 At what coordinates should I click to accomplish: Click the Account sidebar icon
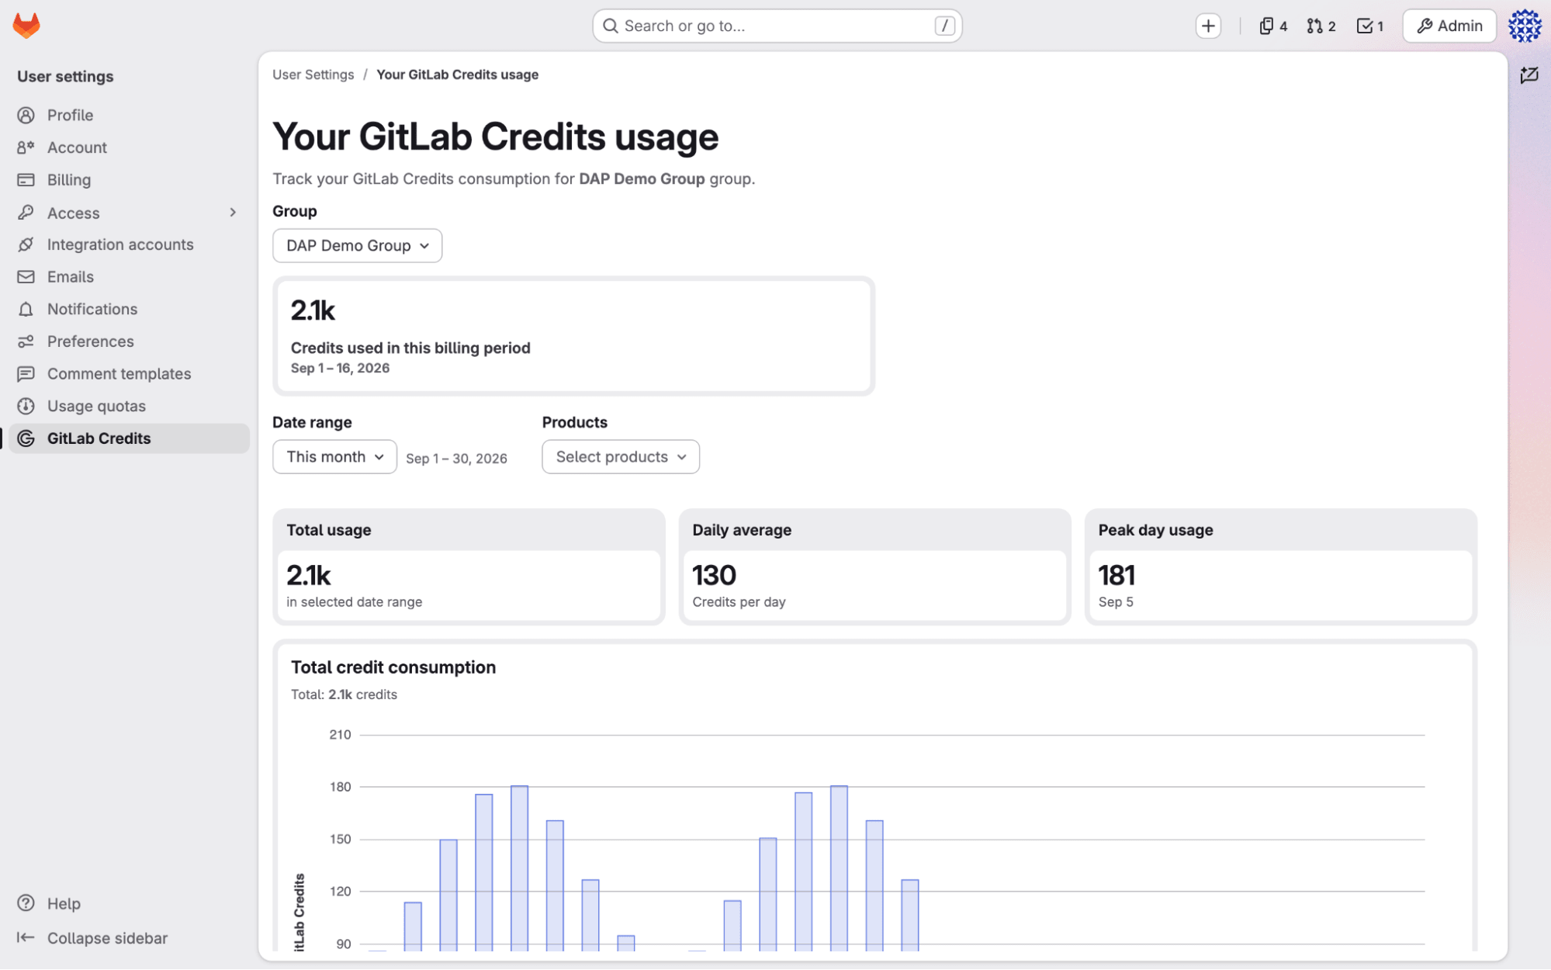[26, 147]
